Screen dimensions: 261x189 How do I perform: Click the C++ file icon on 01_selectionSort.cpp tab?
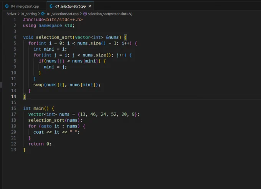pos(51,6)
